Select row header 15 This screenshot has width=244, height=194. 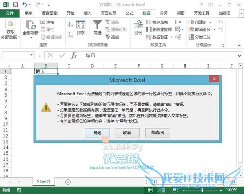click(6, 153)
